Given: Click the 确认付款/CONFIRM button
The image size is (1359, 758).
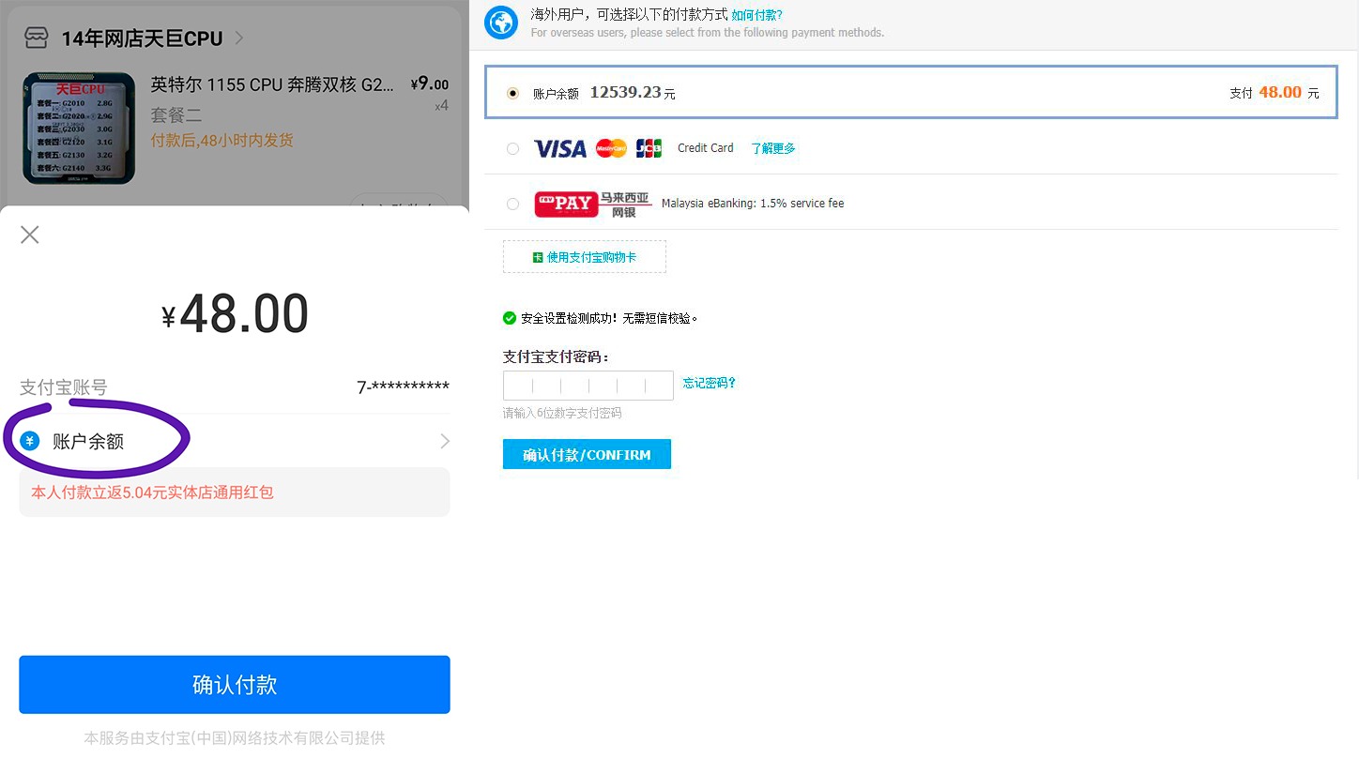Looking at the screenshot, I should pyautogui.click(x=587, y=454).
